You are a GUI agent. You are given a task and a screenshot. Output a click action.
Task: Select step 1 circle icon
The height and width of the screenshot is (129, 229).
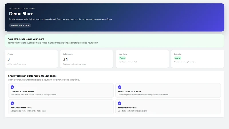point(12,87)
